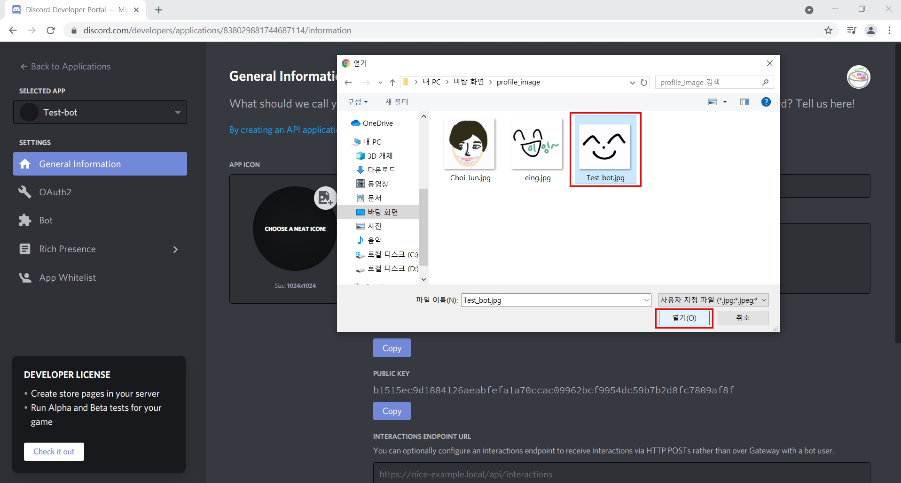Open the 구성 organize menu
901x483 pixels.
coord(357,102)
